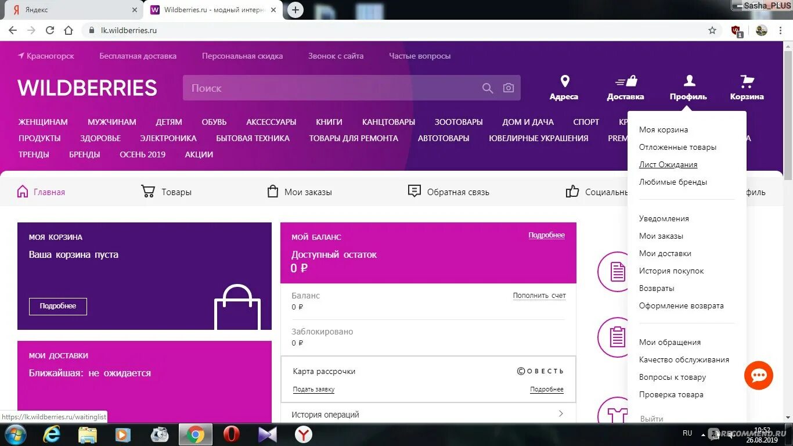The image size is (793, 446).
Task: Choose Моя корзина in profile dropdown
Action: (x=664, y=130)
